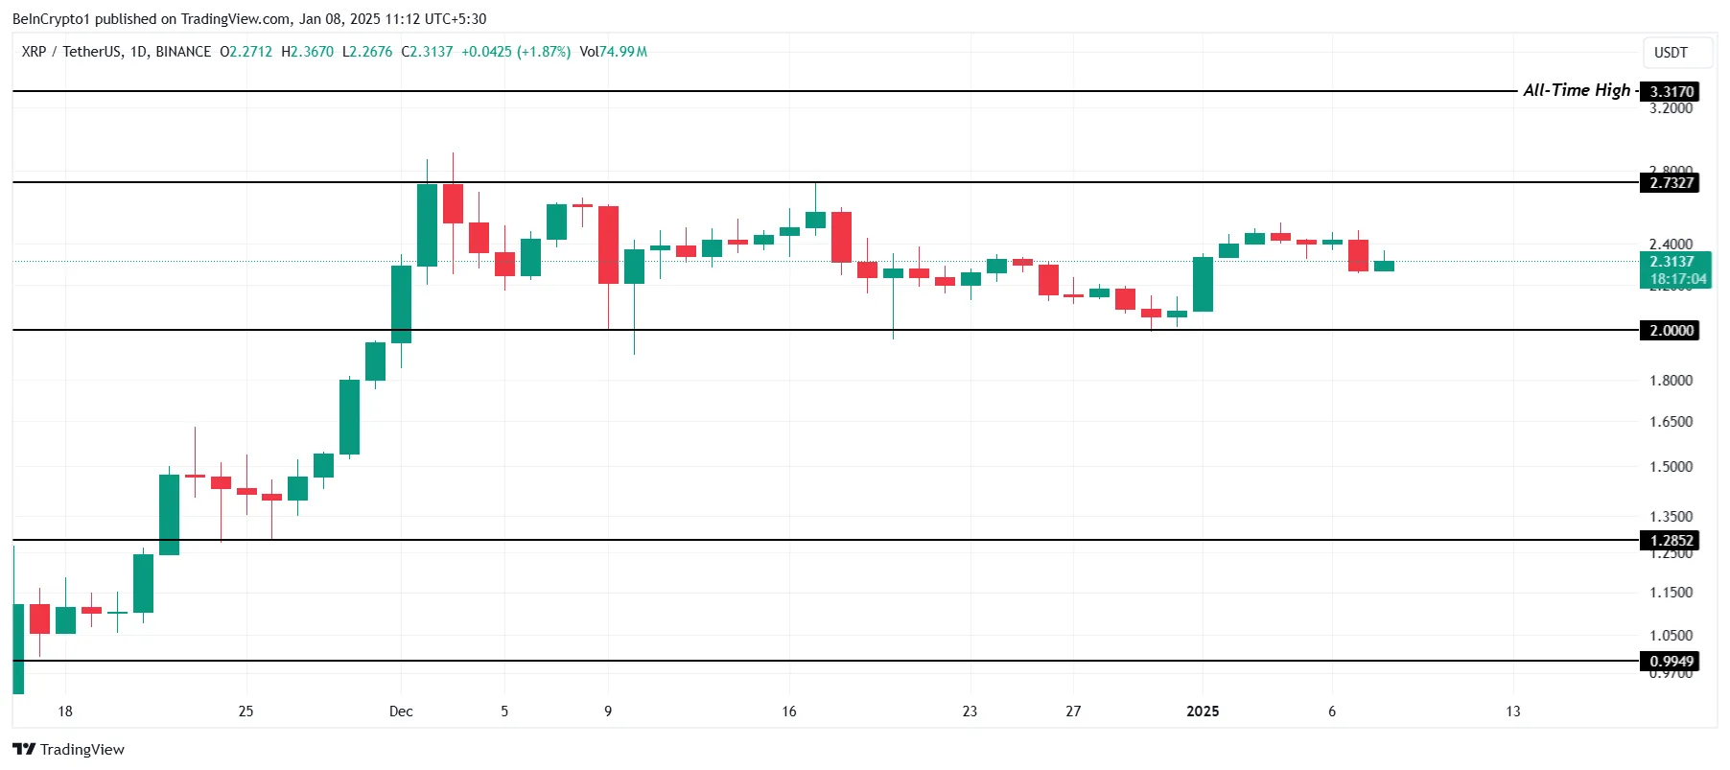This screenshot has height=770, width=1730.
Task: Click the XRP / TetherUS symbol title
Action: (116, 52)
